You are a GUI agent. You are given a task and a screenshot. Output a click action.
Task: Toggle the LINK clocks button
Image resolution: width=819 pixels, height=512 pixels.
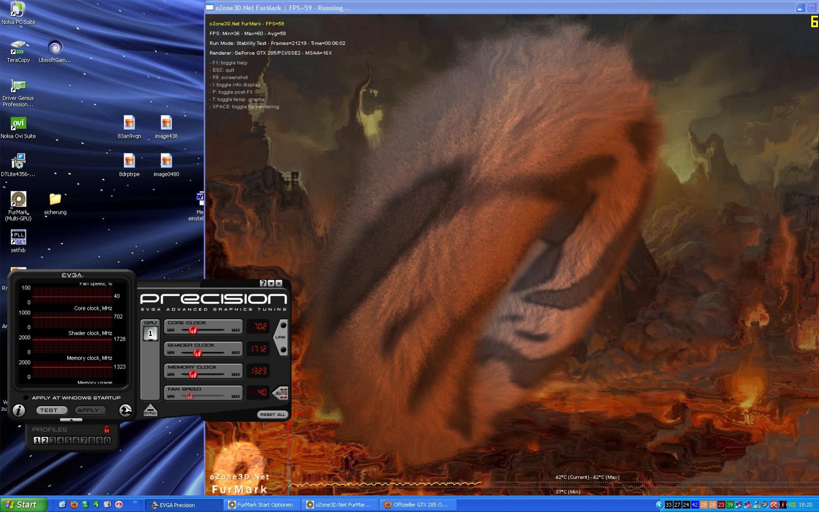(281, 337)
